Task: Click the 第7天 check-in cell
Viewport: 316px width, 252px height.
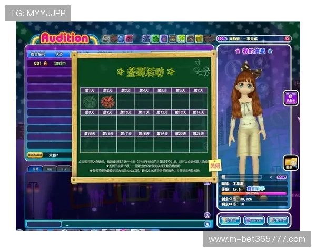Action: click(199, 101)
